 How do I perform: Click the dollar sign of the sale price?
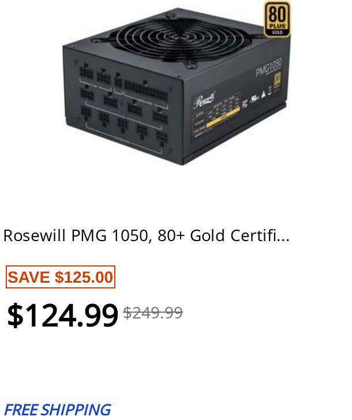tap(15, 315)
